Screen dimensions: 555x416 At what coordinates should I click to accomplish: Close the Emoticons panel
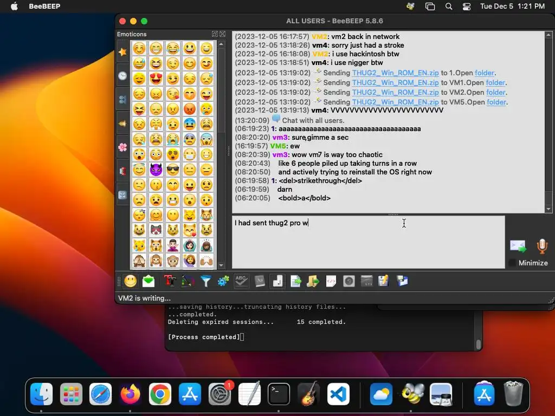click(x=222, y=34)
